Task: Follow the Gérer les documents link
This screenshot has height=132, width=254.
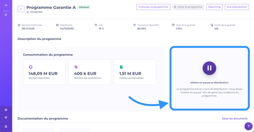Action: (234, 118)
